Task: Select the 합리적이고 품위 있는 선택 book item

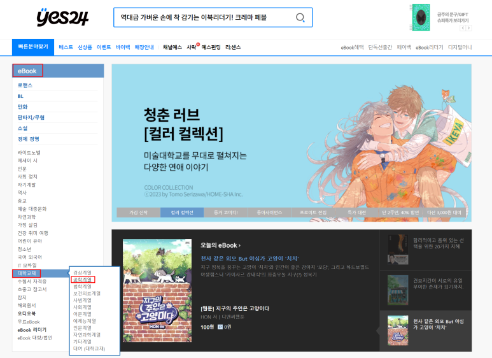Action: tap(426, 250)
